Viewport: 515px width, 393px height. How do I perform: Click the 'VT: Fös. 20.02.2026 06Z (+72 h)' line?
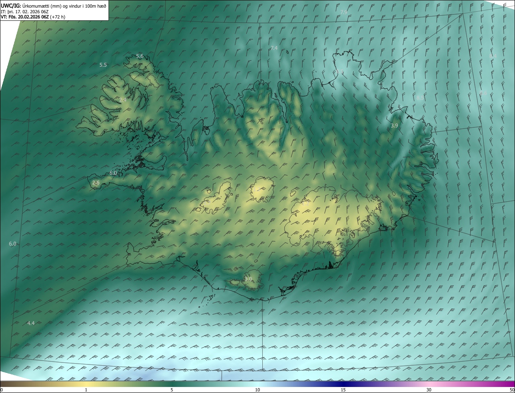[33, 17]
